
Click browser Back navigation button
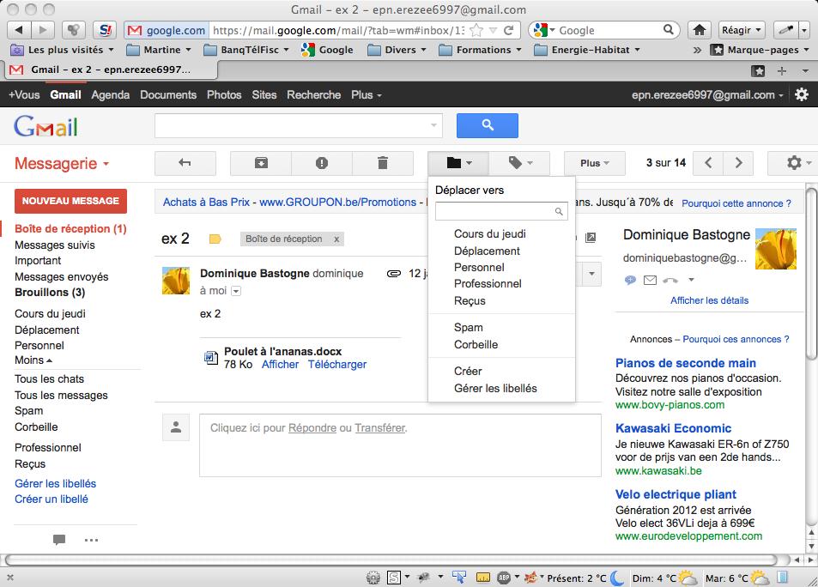pos(19,30)
